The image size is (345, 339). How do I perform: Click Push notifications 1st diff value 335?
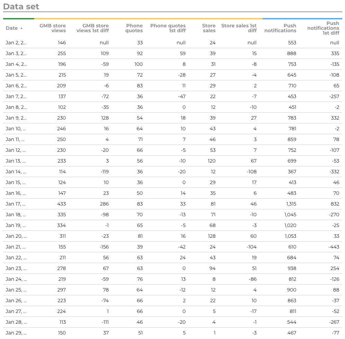(335, 54)
